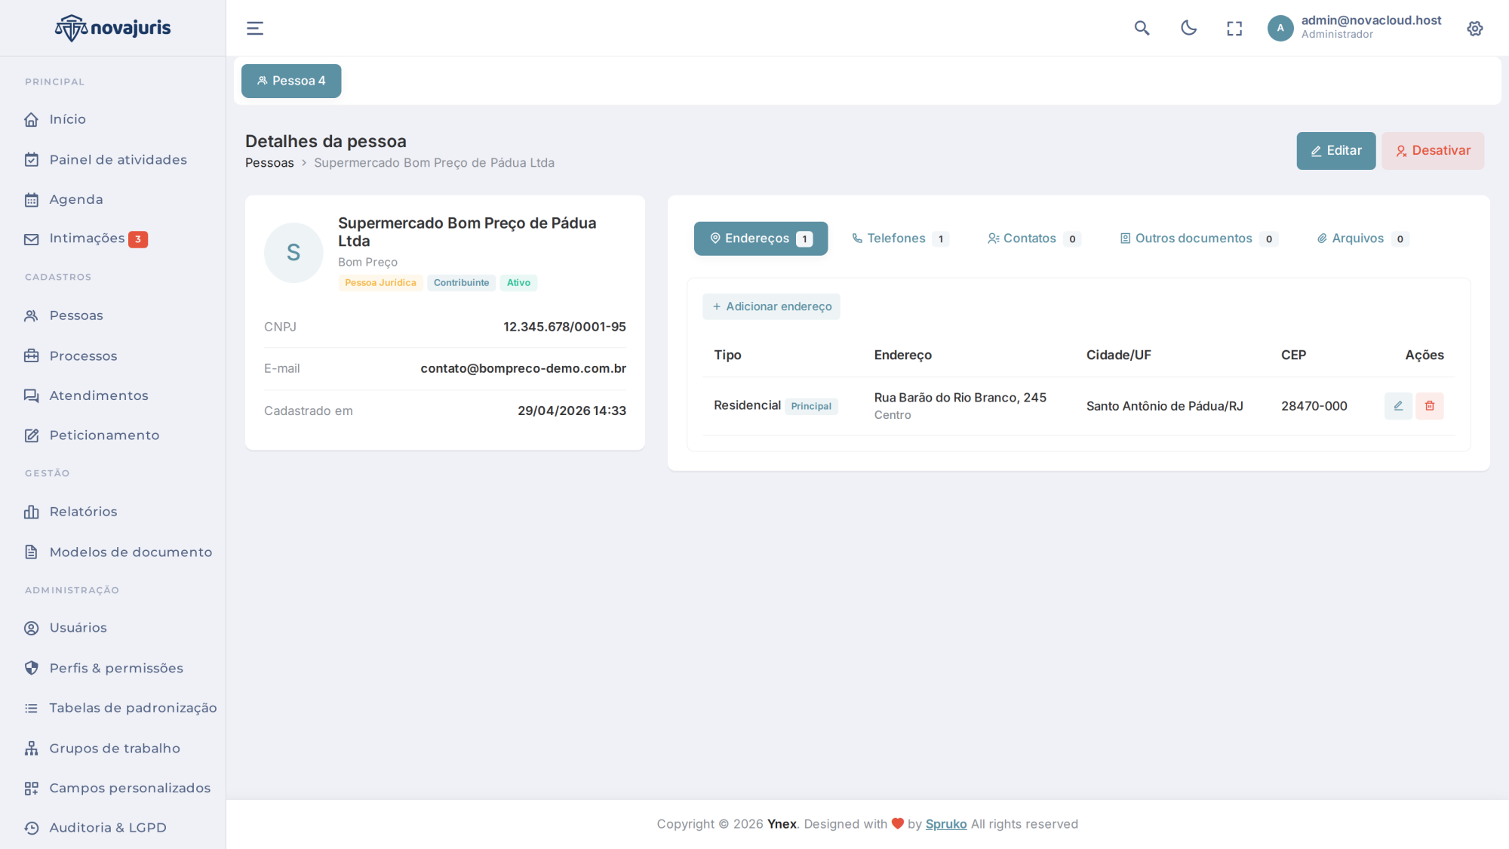Click the Pessoa Jurídica tag
The image size is (1509, 849).
pos(380,283)
